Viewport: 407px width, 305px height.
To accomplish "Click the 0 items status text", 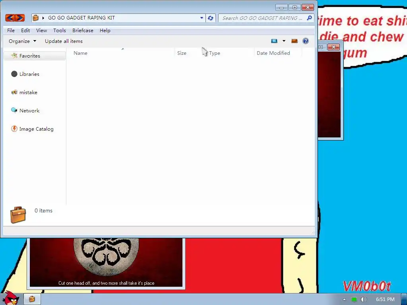I will point(43,210).
